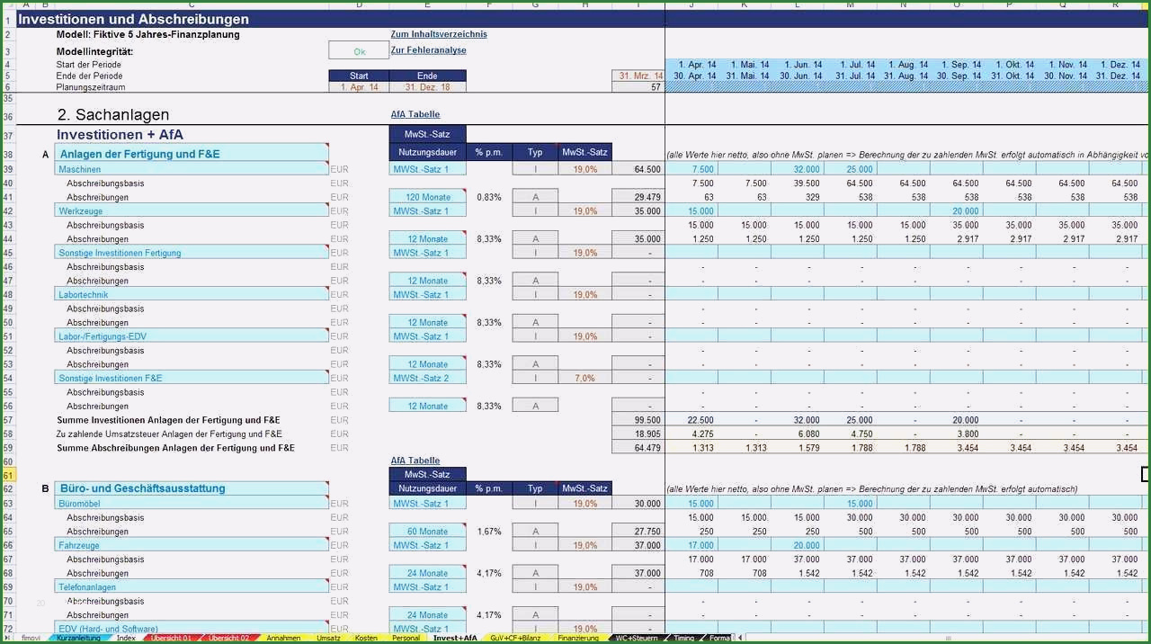Select the Übersicht 01 sheet tab

(171, 638)
